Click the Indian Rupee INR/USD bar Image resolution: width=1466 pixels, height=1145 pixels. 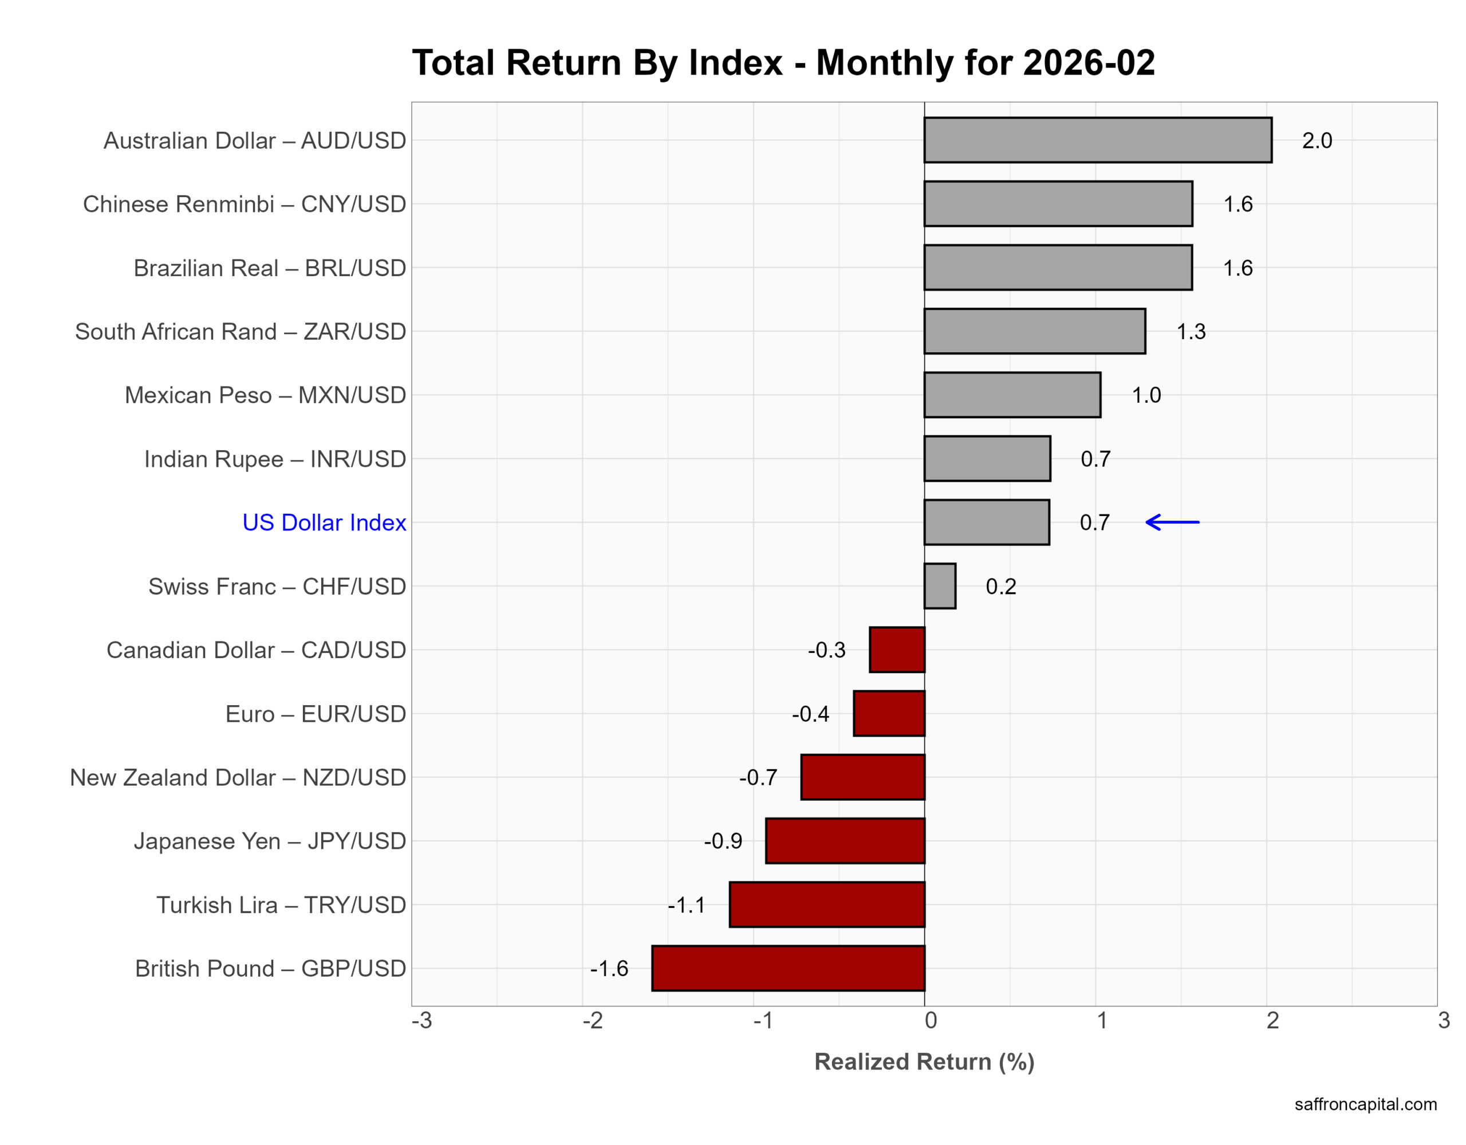click(x=987, y=459)
